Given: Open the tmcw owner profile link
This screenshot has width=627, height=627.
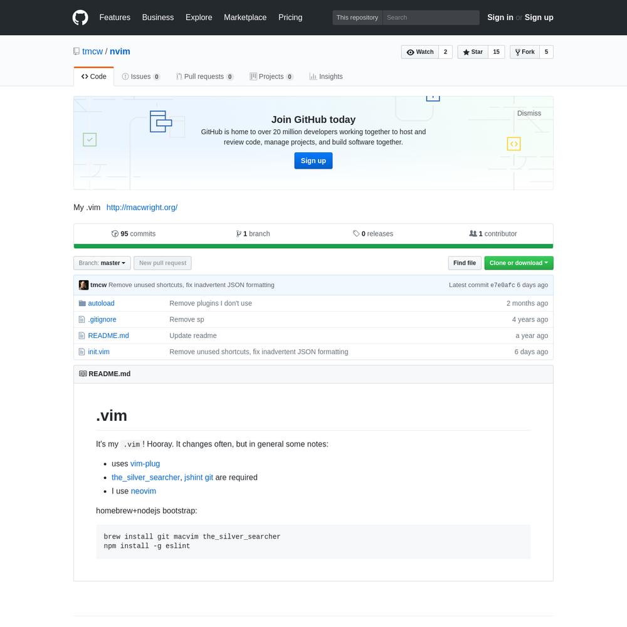Looking at the screenshot, I should (92, 51).
